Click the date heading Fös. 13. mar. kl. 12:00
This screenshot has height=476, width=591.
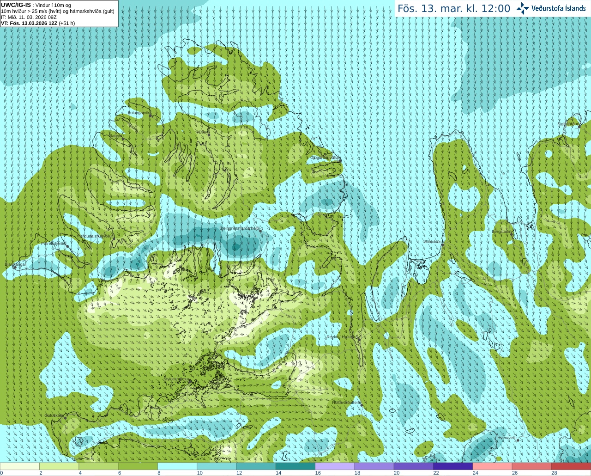point(454,9)
